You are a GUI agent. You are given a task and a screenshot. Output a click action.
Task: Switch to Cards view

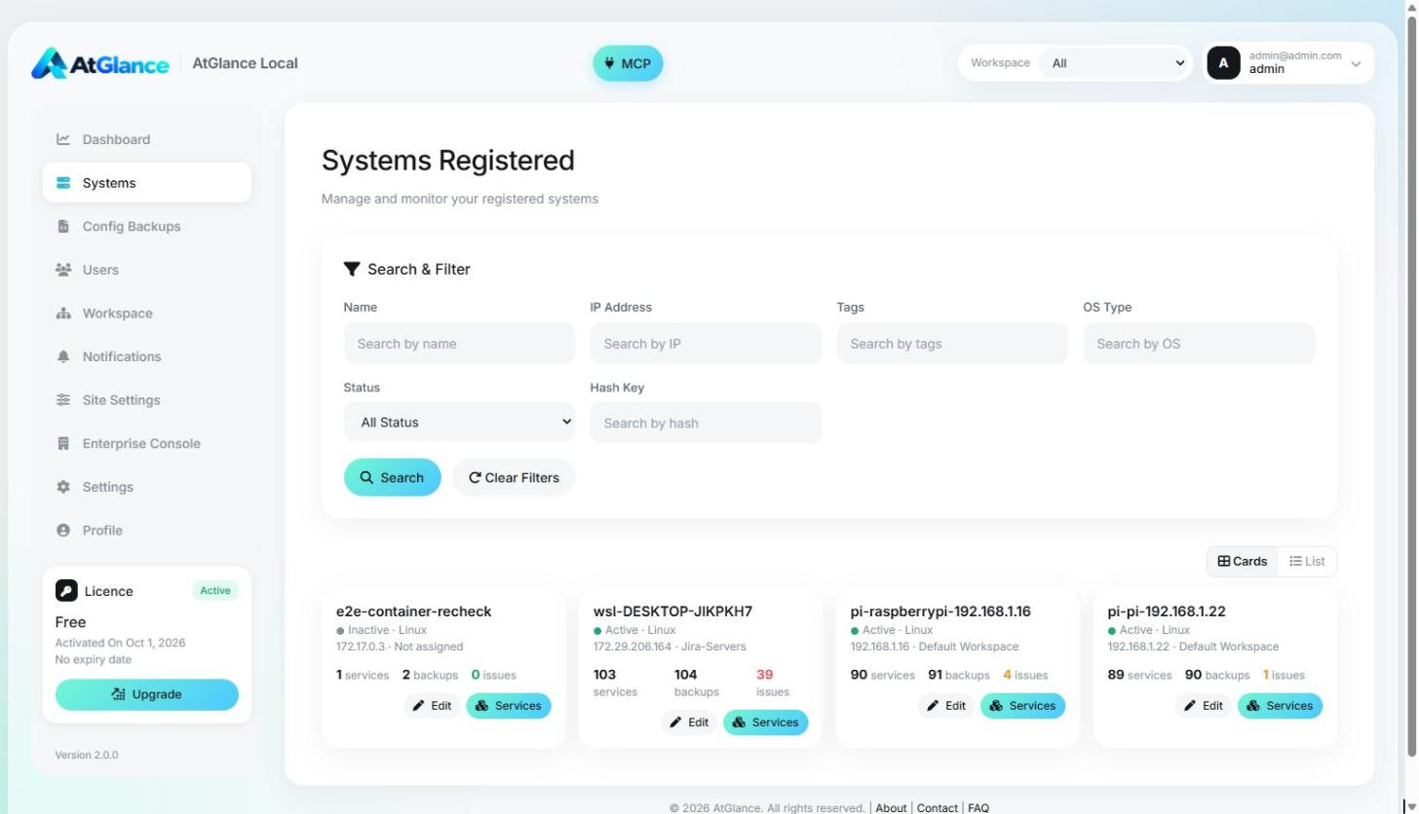coord(1243,562)
